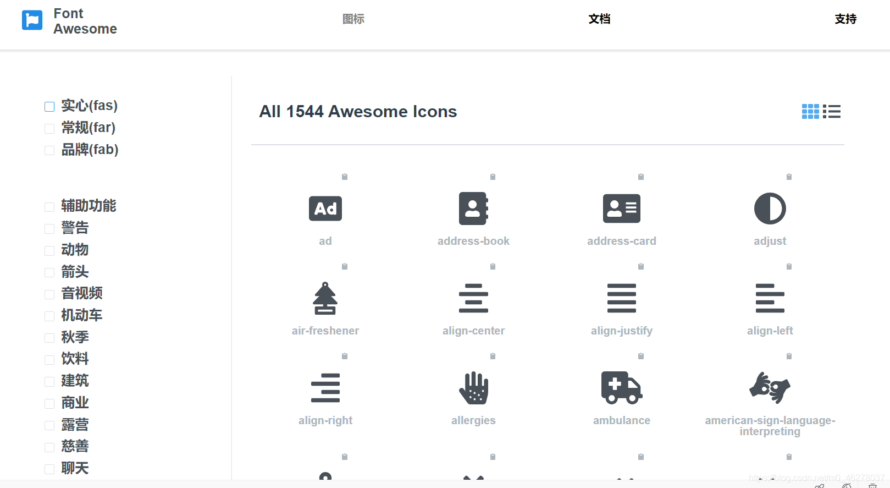Click the 'ambulance' icon label
The width and height of the screenshot is (890, 488).
[x=622, y=420]
